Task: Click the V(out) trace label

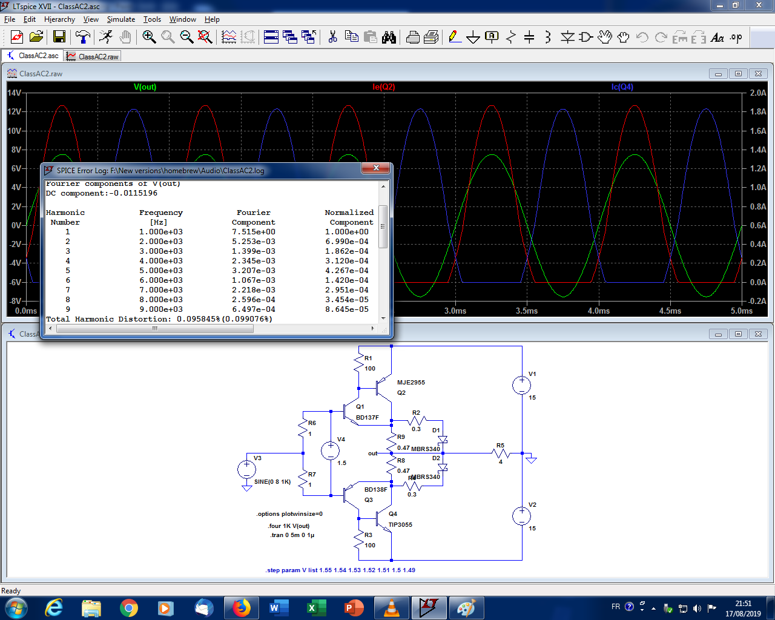Action: click(145, 87)
